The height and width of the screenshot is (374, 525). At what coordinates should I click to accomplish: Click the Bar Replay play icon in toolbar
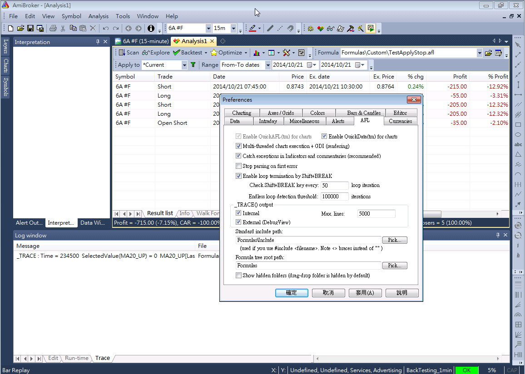click(x=371, y=29)
